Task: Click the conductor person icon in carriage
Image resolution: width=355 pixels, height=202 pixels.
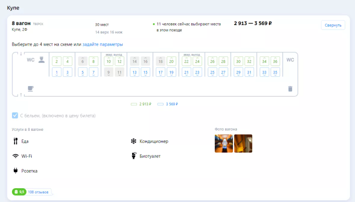Action: click(41, 60)
